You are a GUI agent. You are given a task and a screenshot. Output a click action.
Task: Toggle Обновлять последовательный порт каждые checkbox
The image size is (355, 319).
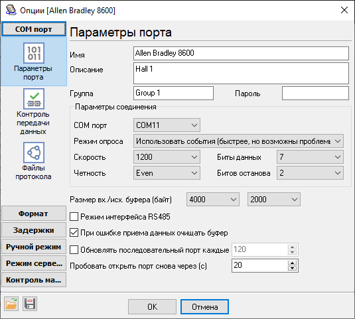pyautogui.click(x=74, y=250)
